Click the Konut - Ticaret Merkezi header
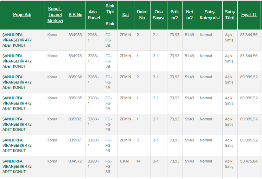 (55, 15)
